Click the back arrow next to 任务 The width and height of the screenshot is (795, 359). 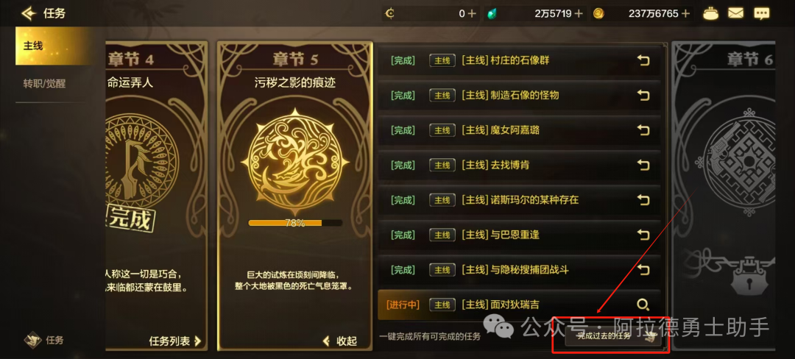[x=29, y=13]
